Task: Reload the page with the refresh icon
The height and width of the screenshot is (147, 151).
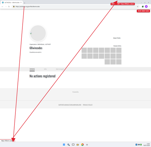Action: coord(9,7)
